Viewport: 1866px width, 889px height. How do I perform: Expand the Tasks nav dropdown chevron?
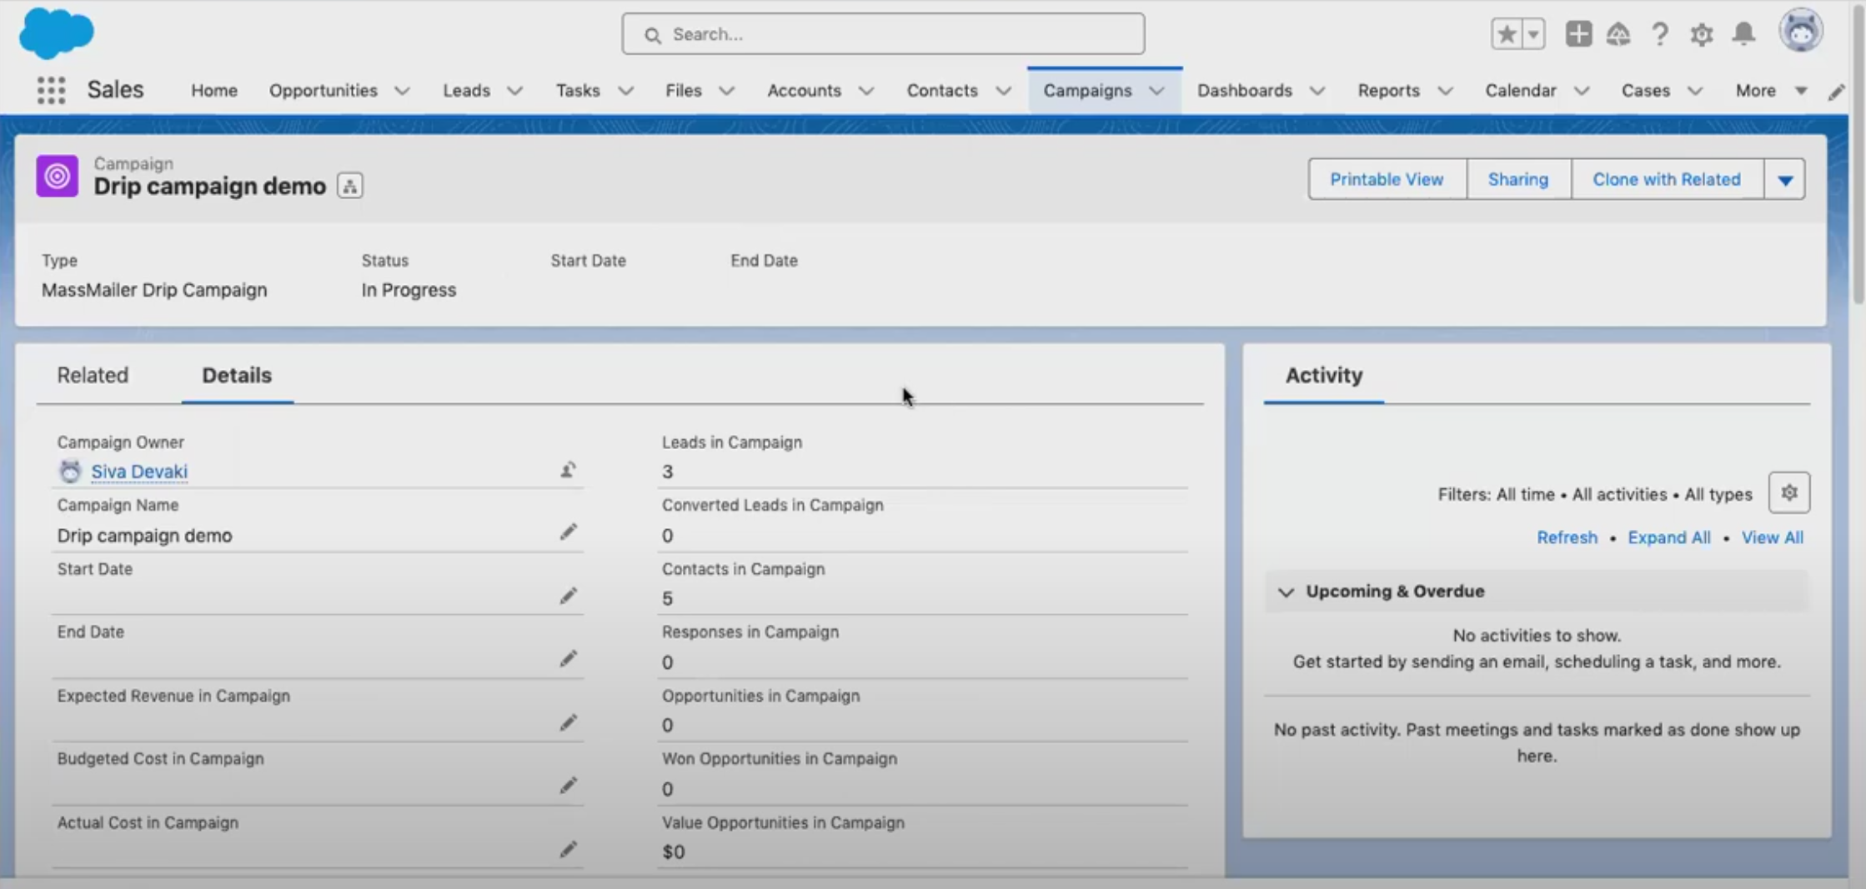pyautogui.click(x=625, y=91)
